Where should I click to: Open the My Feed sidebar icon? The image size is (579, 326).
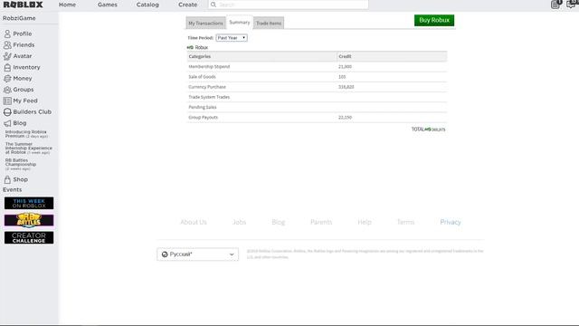tap(7, 101)
